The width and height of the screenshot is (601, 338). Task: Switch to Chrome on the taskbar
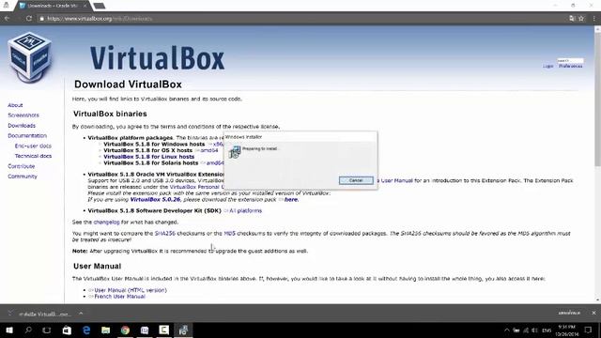tap(125, 330)
